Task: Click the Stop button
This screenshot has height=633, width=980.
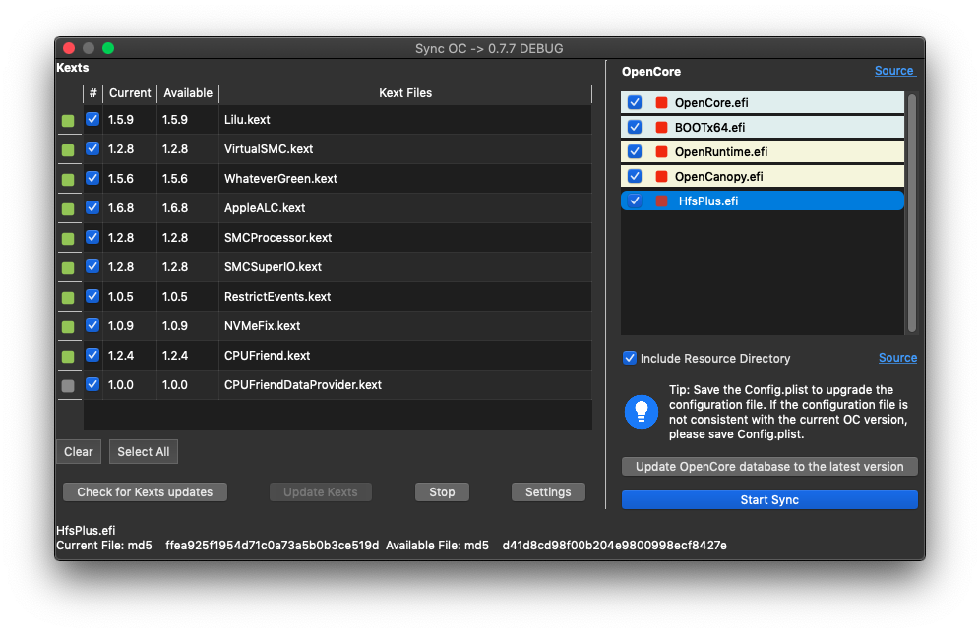Action: tap(442, 491)
